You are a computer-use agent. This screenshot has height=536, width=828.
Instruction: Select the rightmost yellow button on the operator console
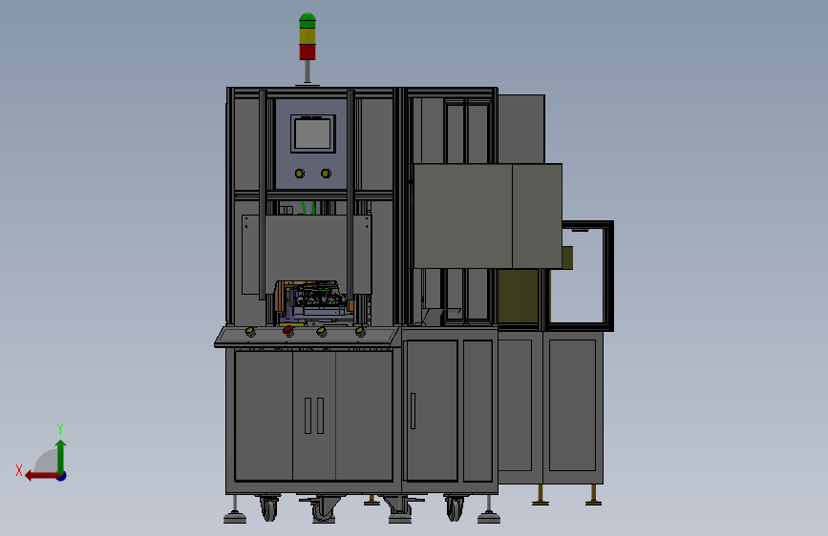[x=360, y=332]
